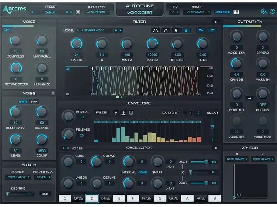Click the Smear vertical slider

(x=213, y=127)
